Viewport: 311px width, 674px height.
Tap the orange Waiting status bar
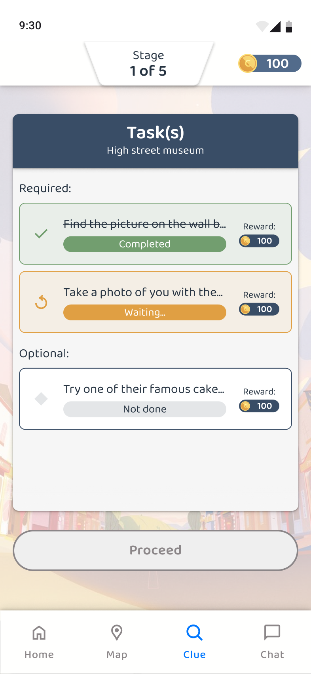[145, 312]
